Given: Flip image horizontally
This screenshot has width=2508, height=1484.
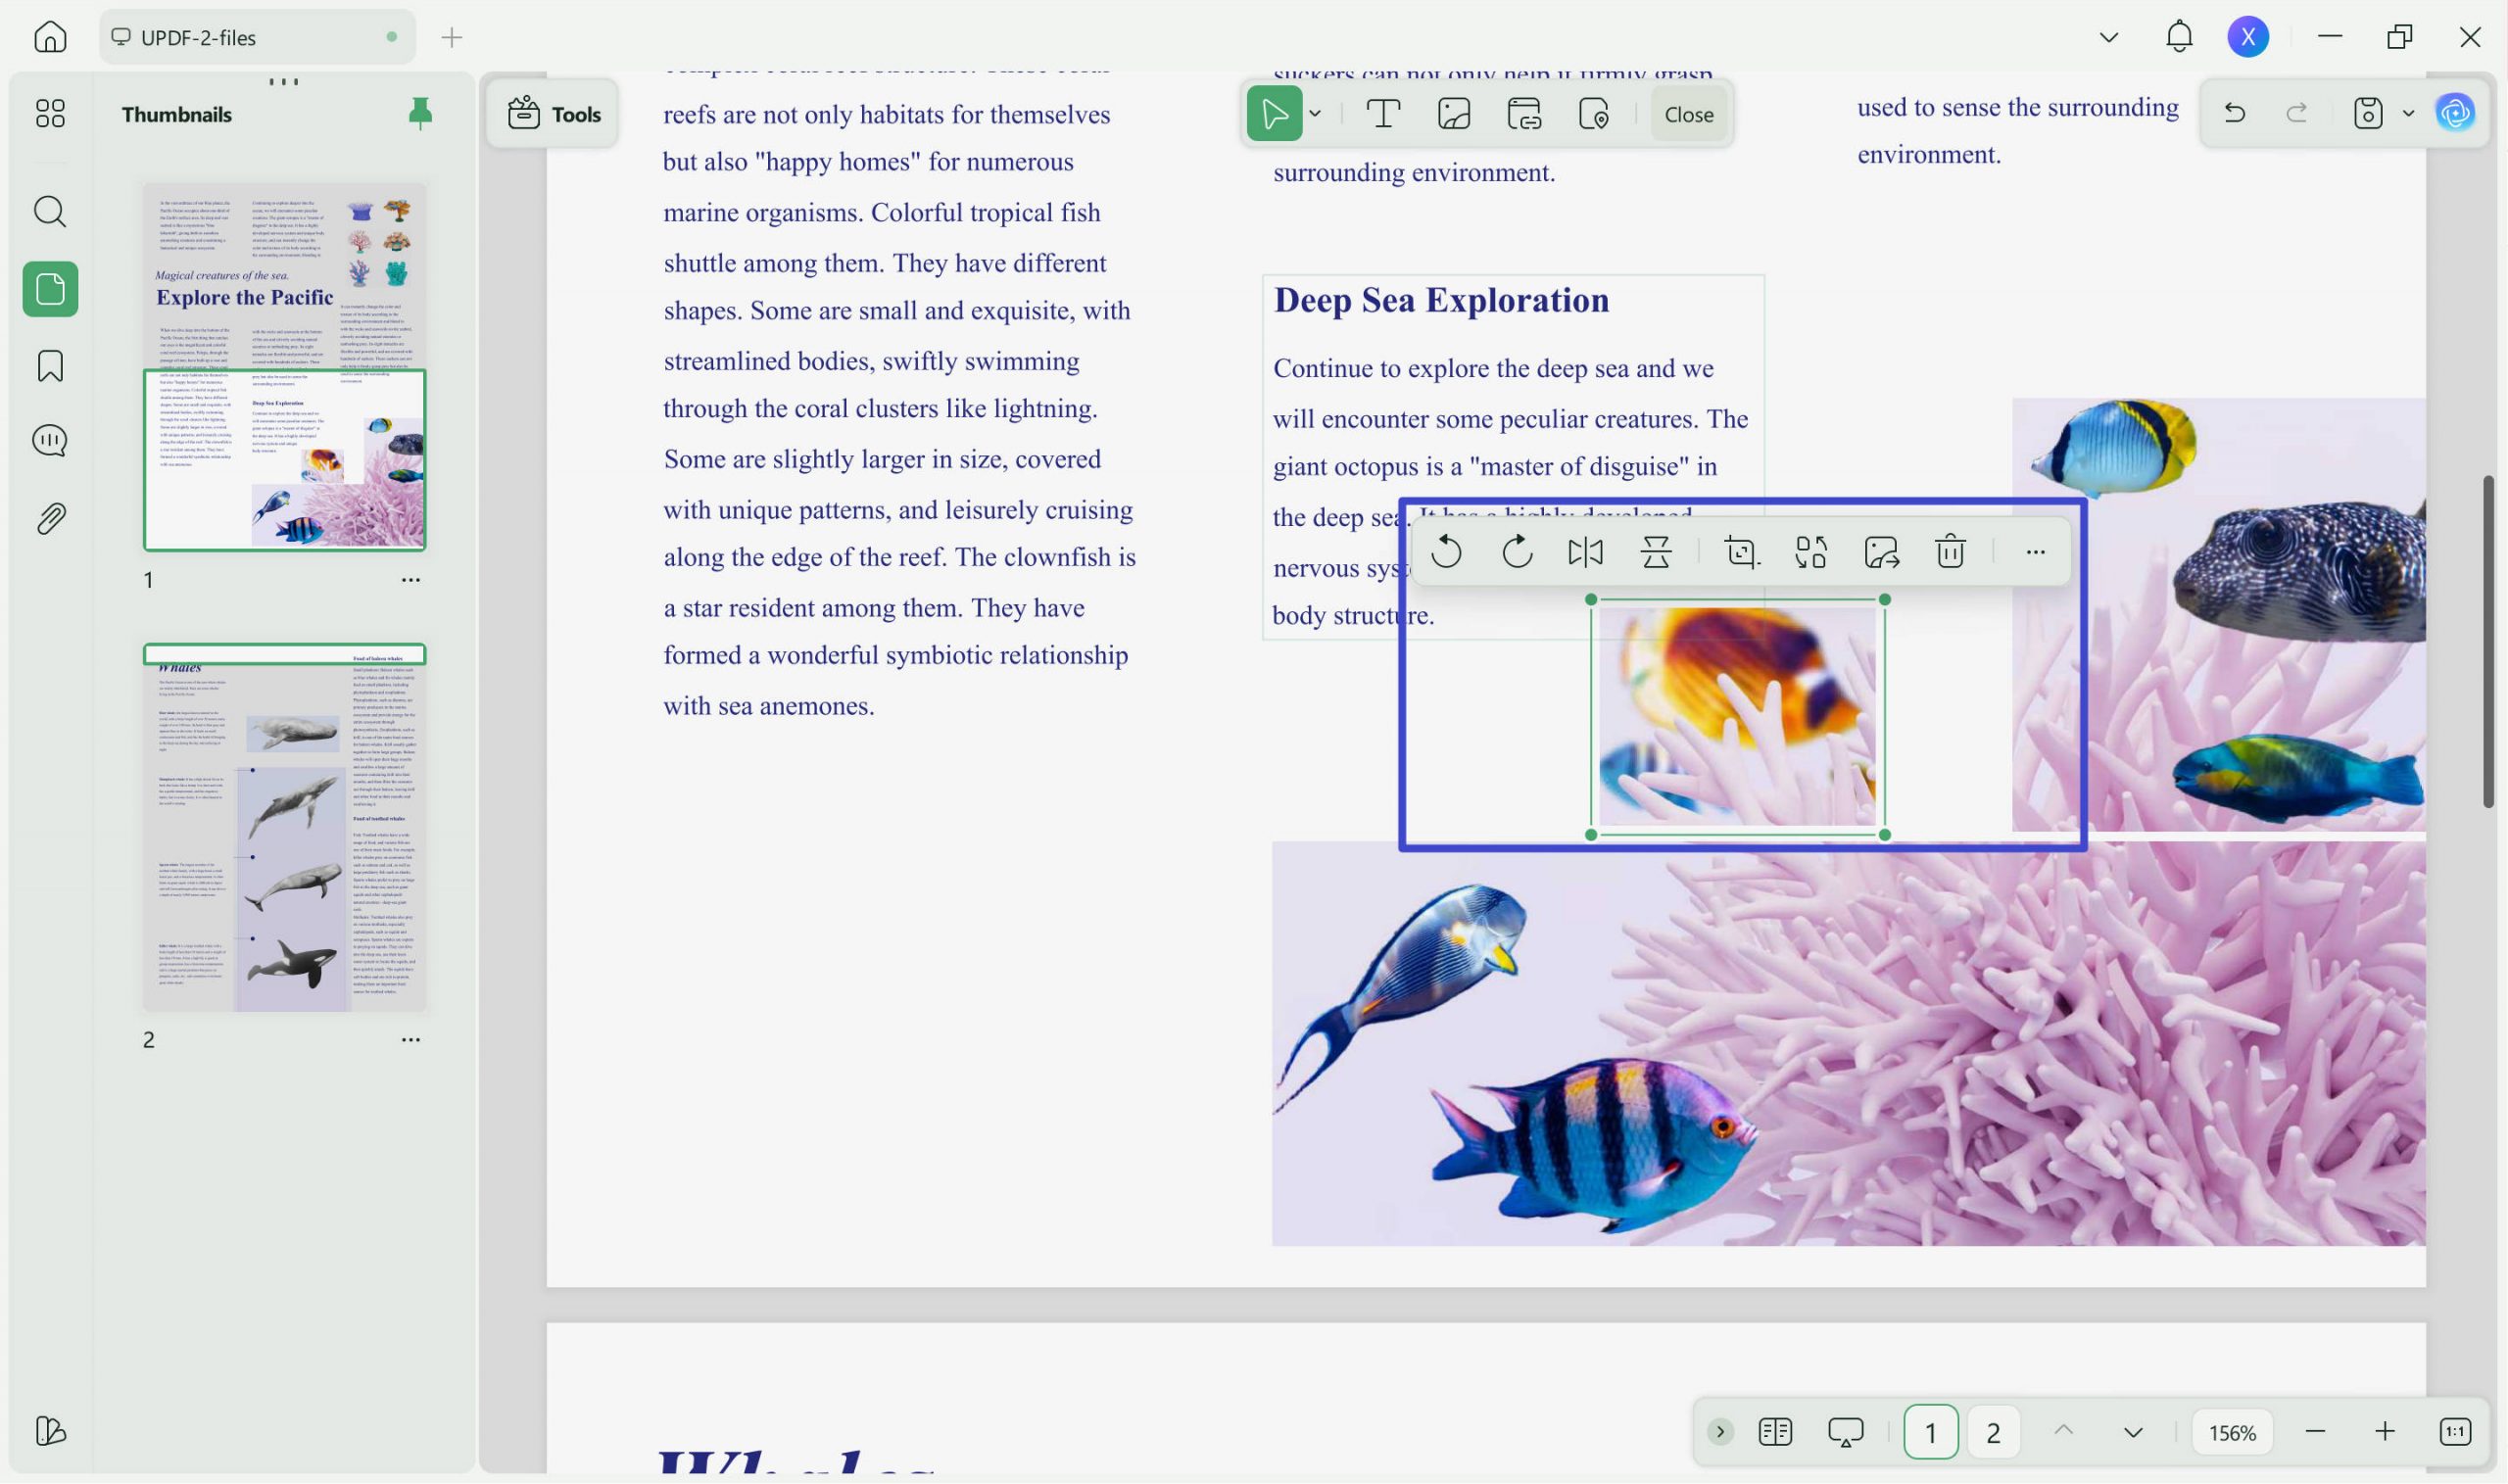Looking at the screenshot, I should coord(1586,552).
